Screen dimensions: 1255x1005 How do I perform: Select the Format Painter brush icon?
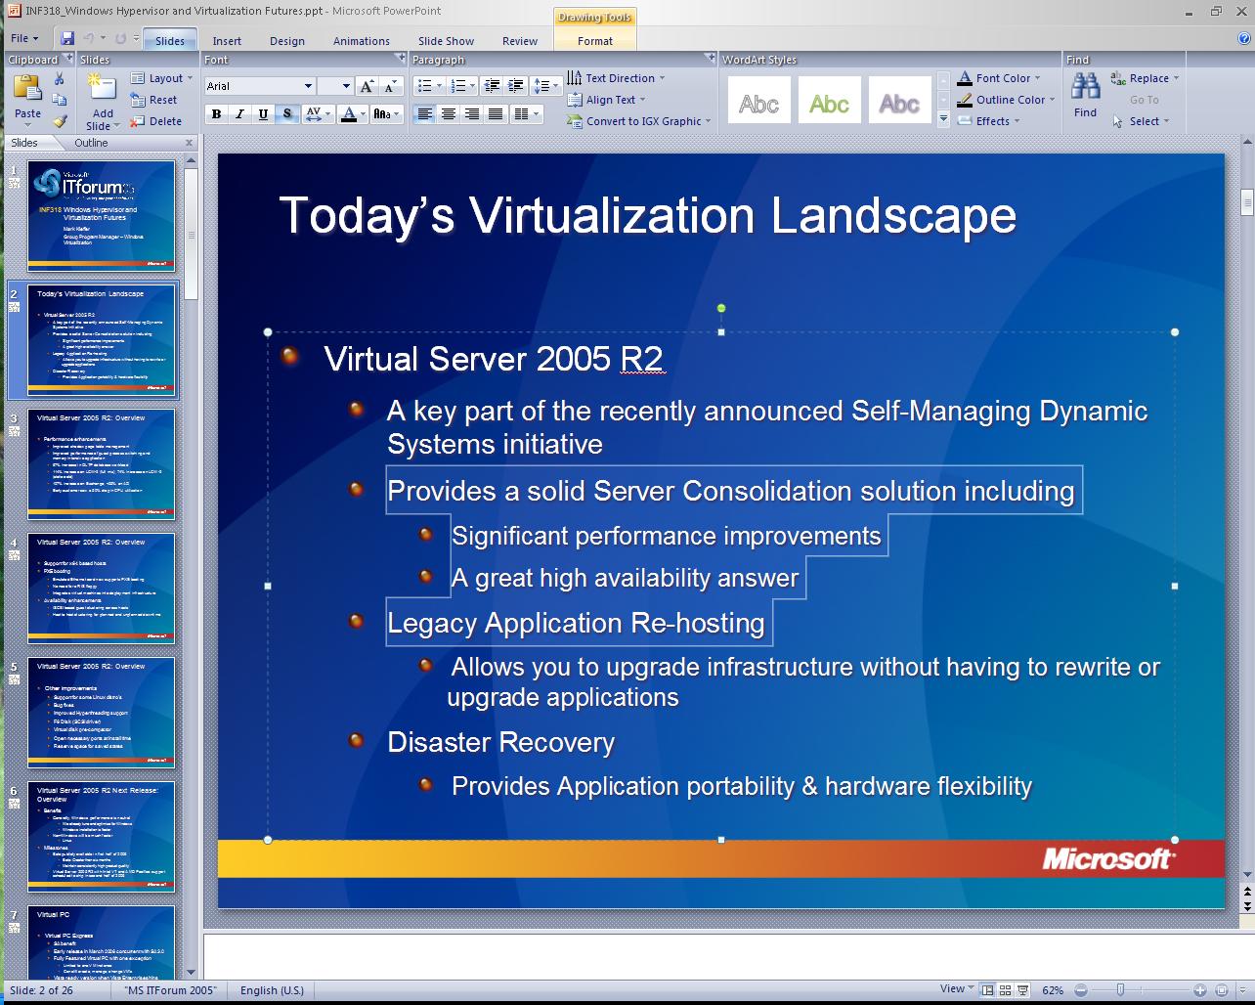(59, 121)
